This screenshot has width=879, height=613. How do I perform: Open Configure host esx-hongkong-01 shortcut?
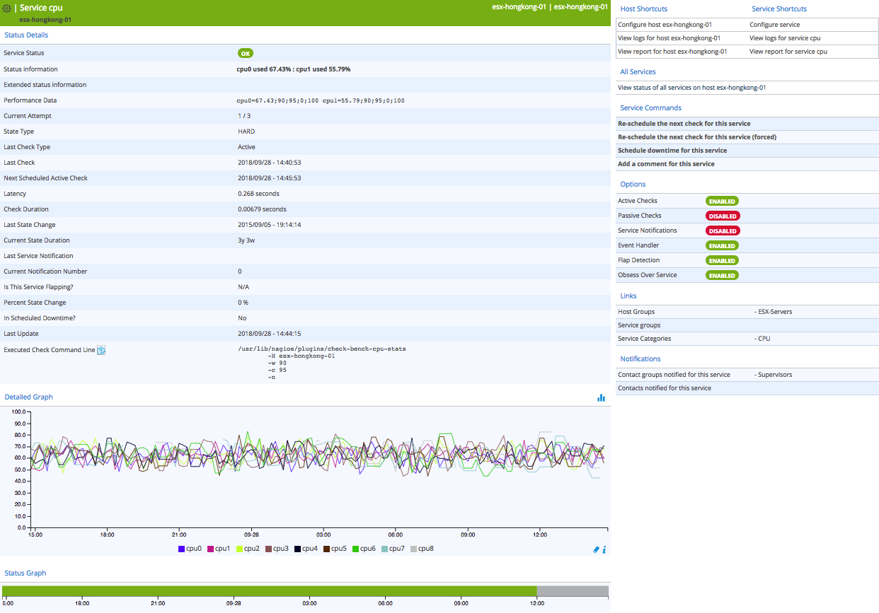point(665,24)
